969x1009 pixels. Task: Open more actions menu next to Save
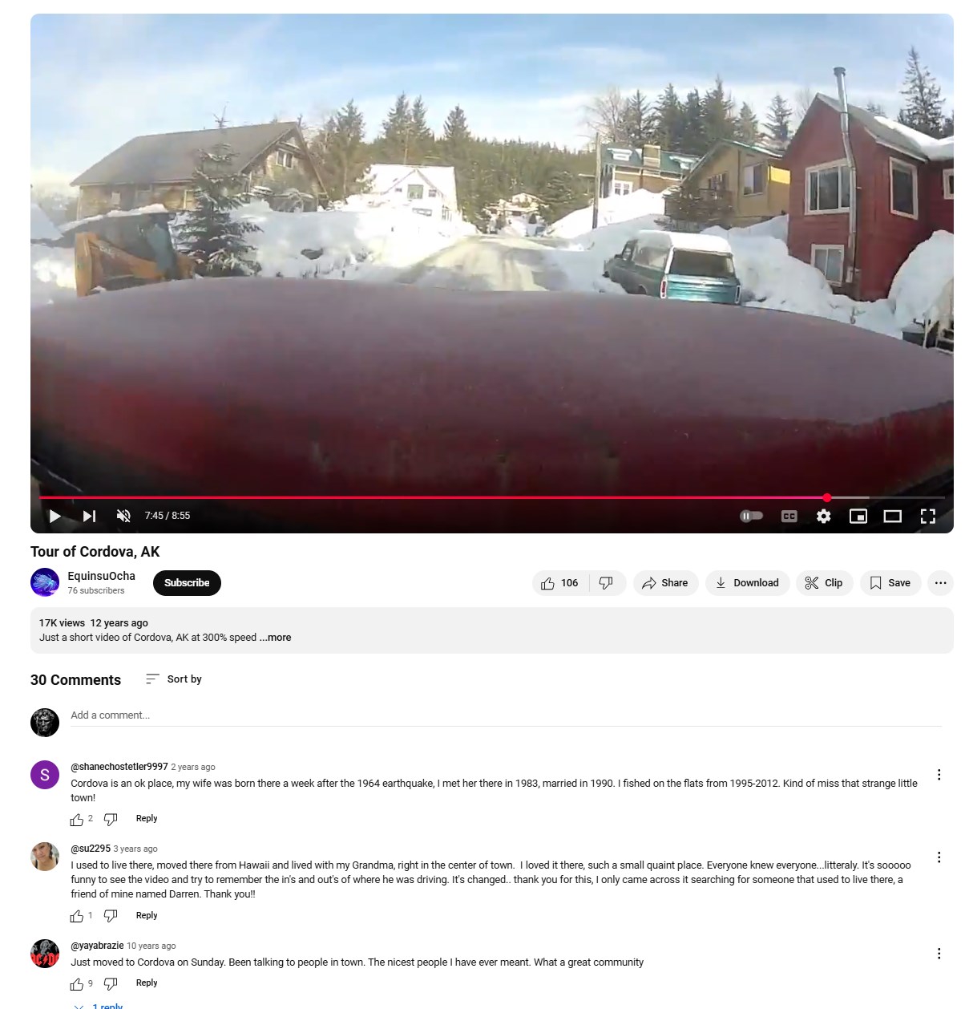pos(940,583)
